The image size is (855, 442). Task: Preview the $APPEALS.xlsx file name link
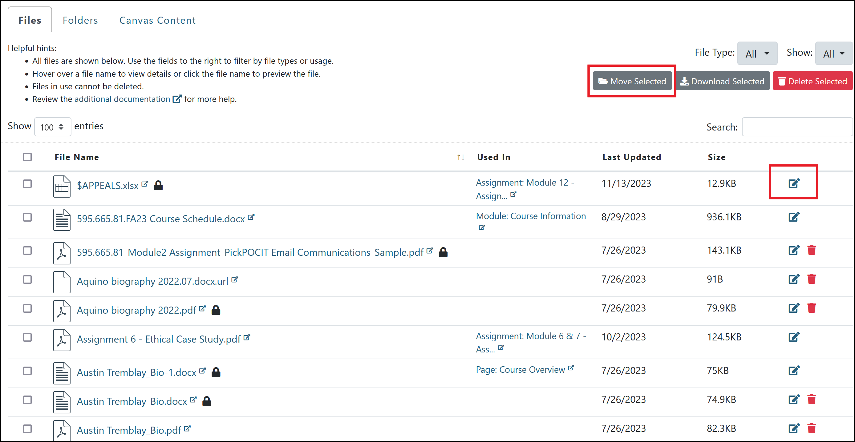click(107, 185)
